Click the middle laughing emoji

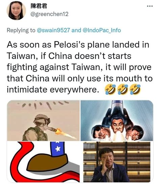pyautogui.click(x=123, y=89)
